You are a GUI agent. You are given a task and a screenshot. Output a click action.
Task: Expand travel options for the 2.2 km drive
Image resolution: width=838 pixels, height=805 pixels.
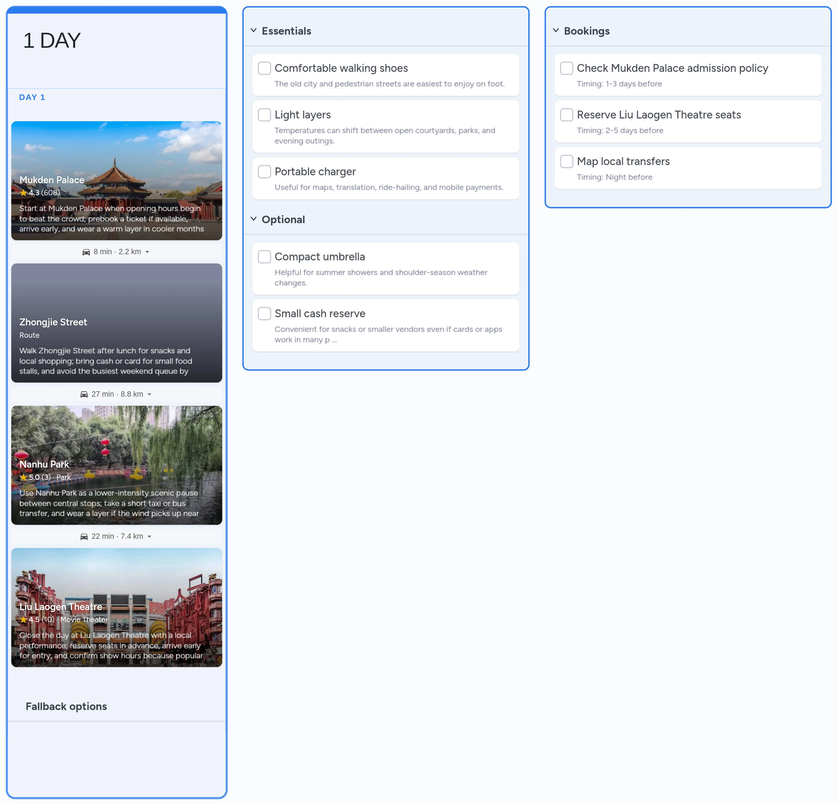[147, 252]
